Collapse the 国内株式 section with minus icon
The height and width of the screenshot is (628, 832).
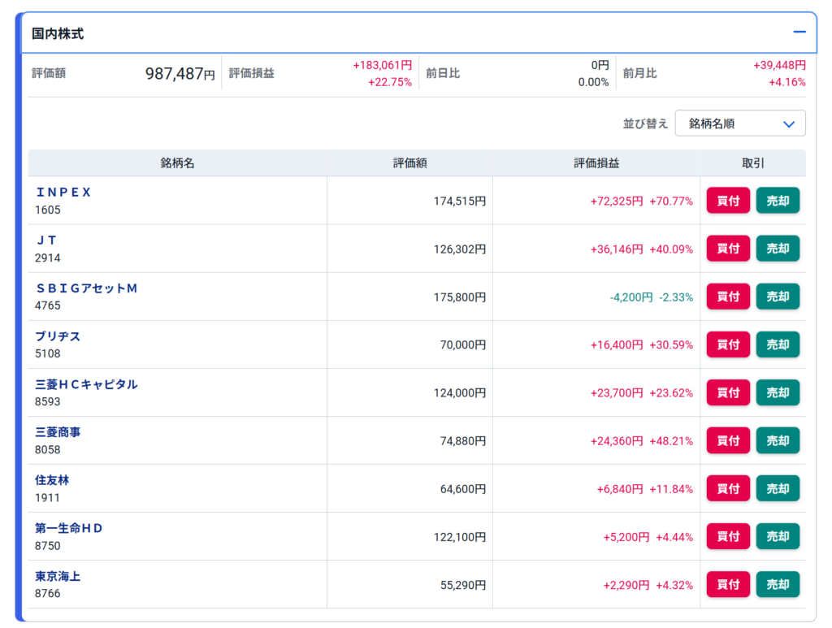tap(799, 32)
